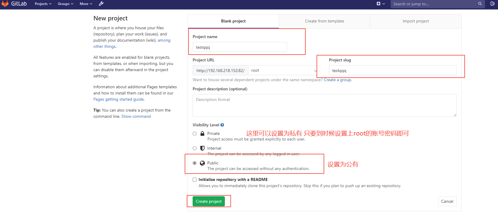
Task: Click the Public visibility label
Action: 213,163
